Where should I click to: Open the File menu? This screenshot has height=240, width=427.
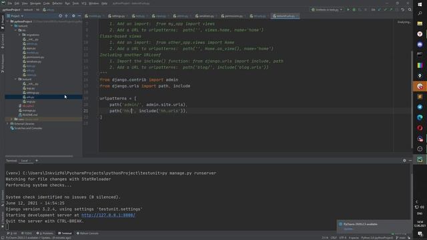tap(10, 3)
